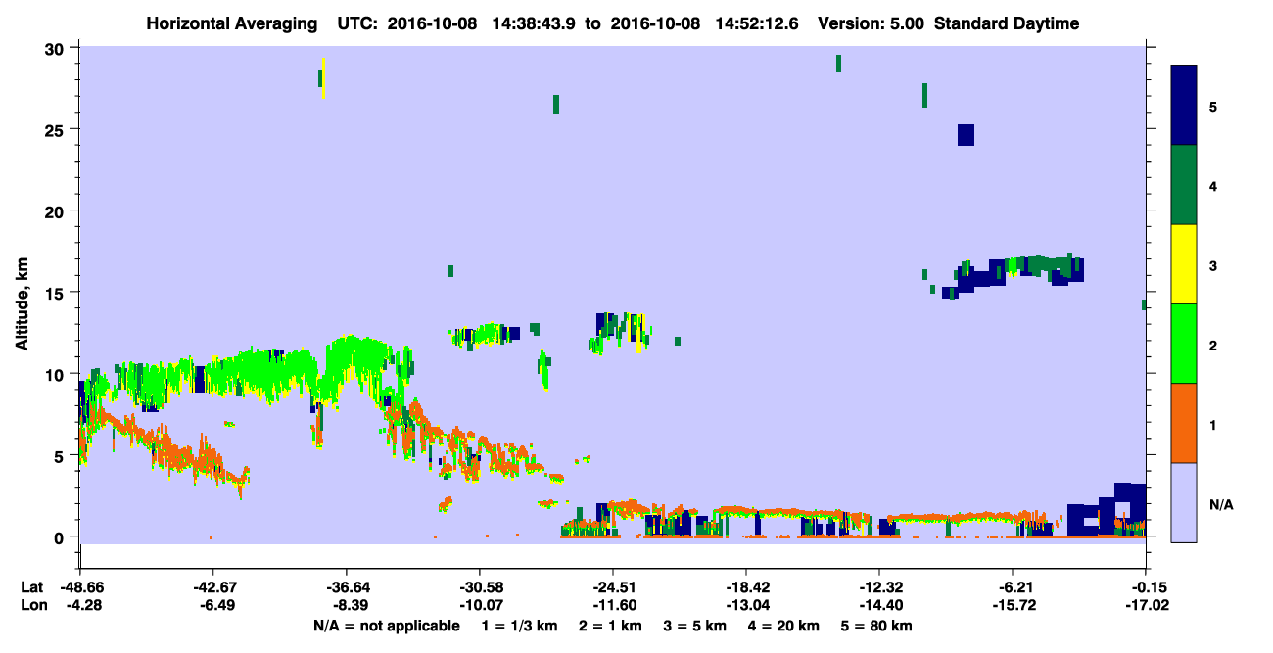Click the 'Lon' axis row label
1273x653 pixels.
32,605
